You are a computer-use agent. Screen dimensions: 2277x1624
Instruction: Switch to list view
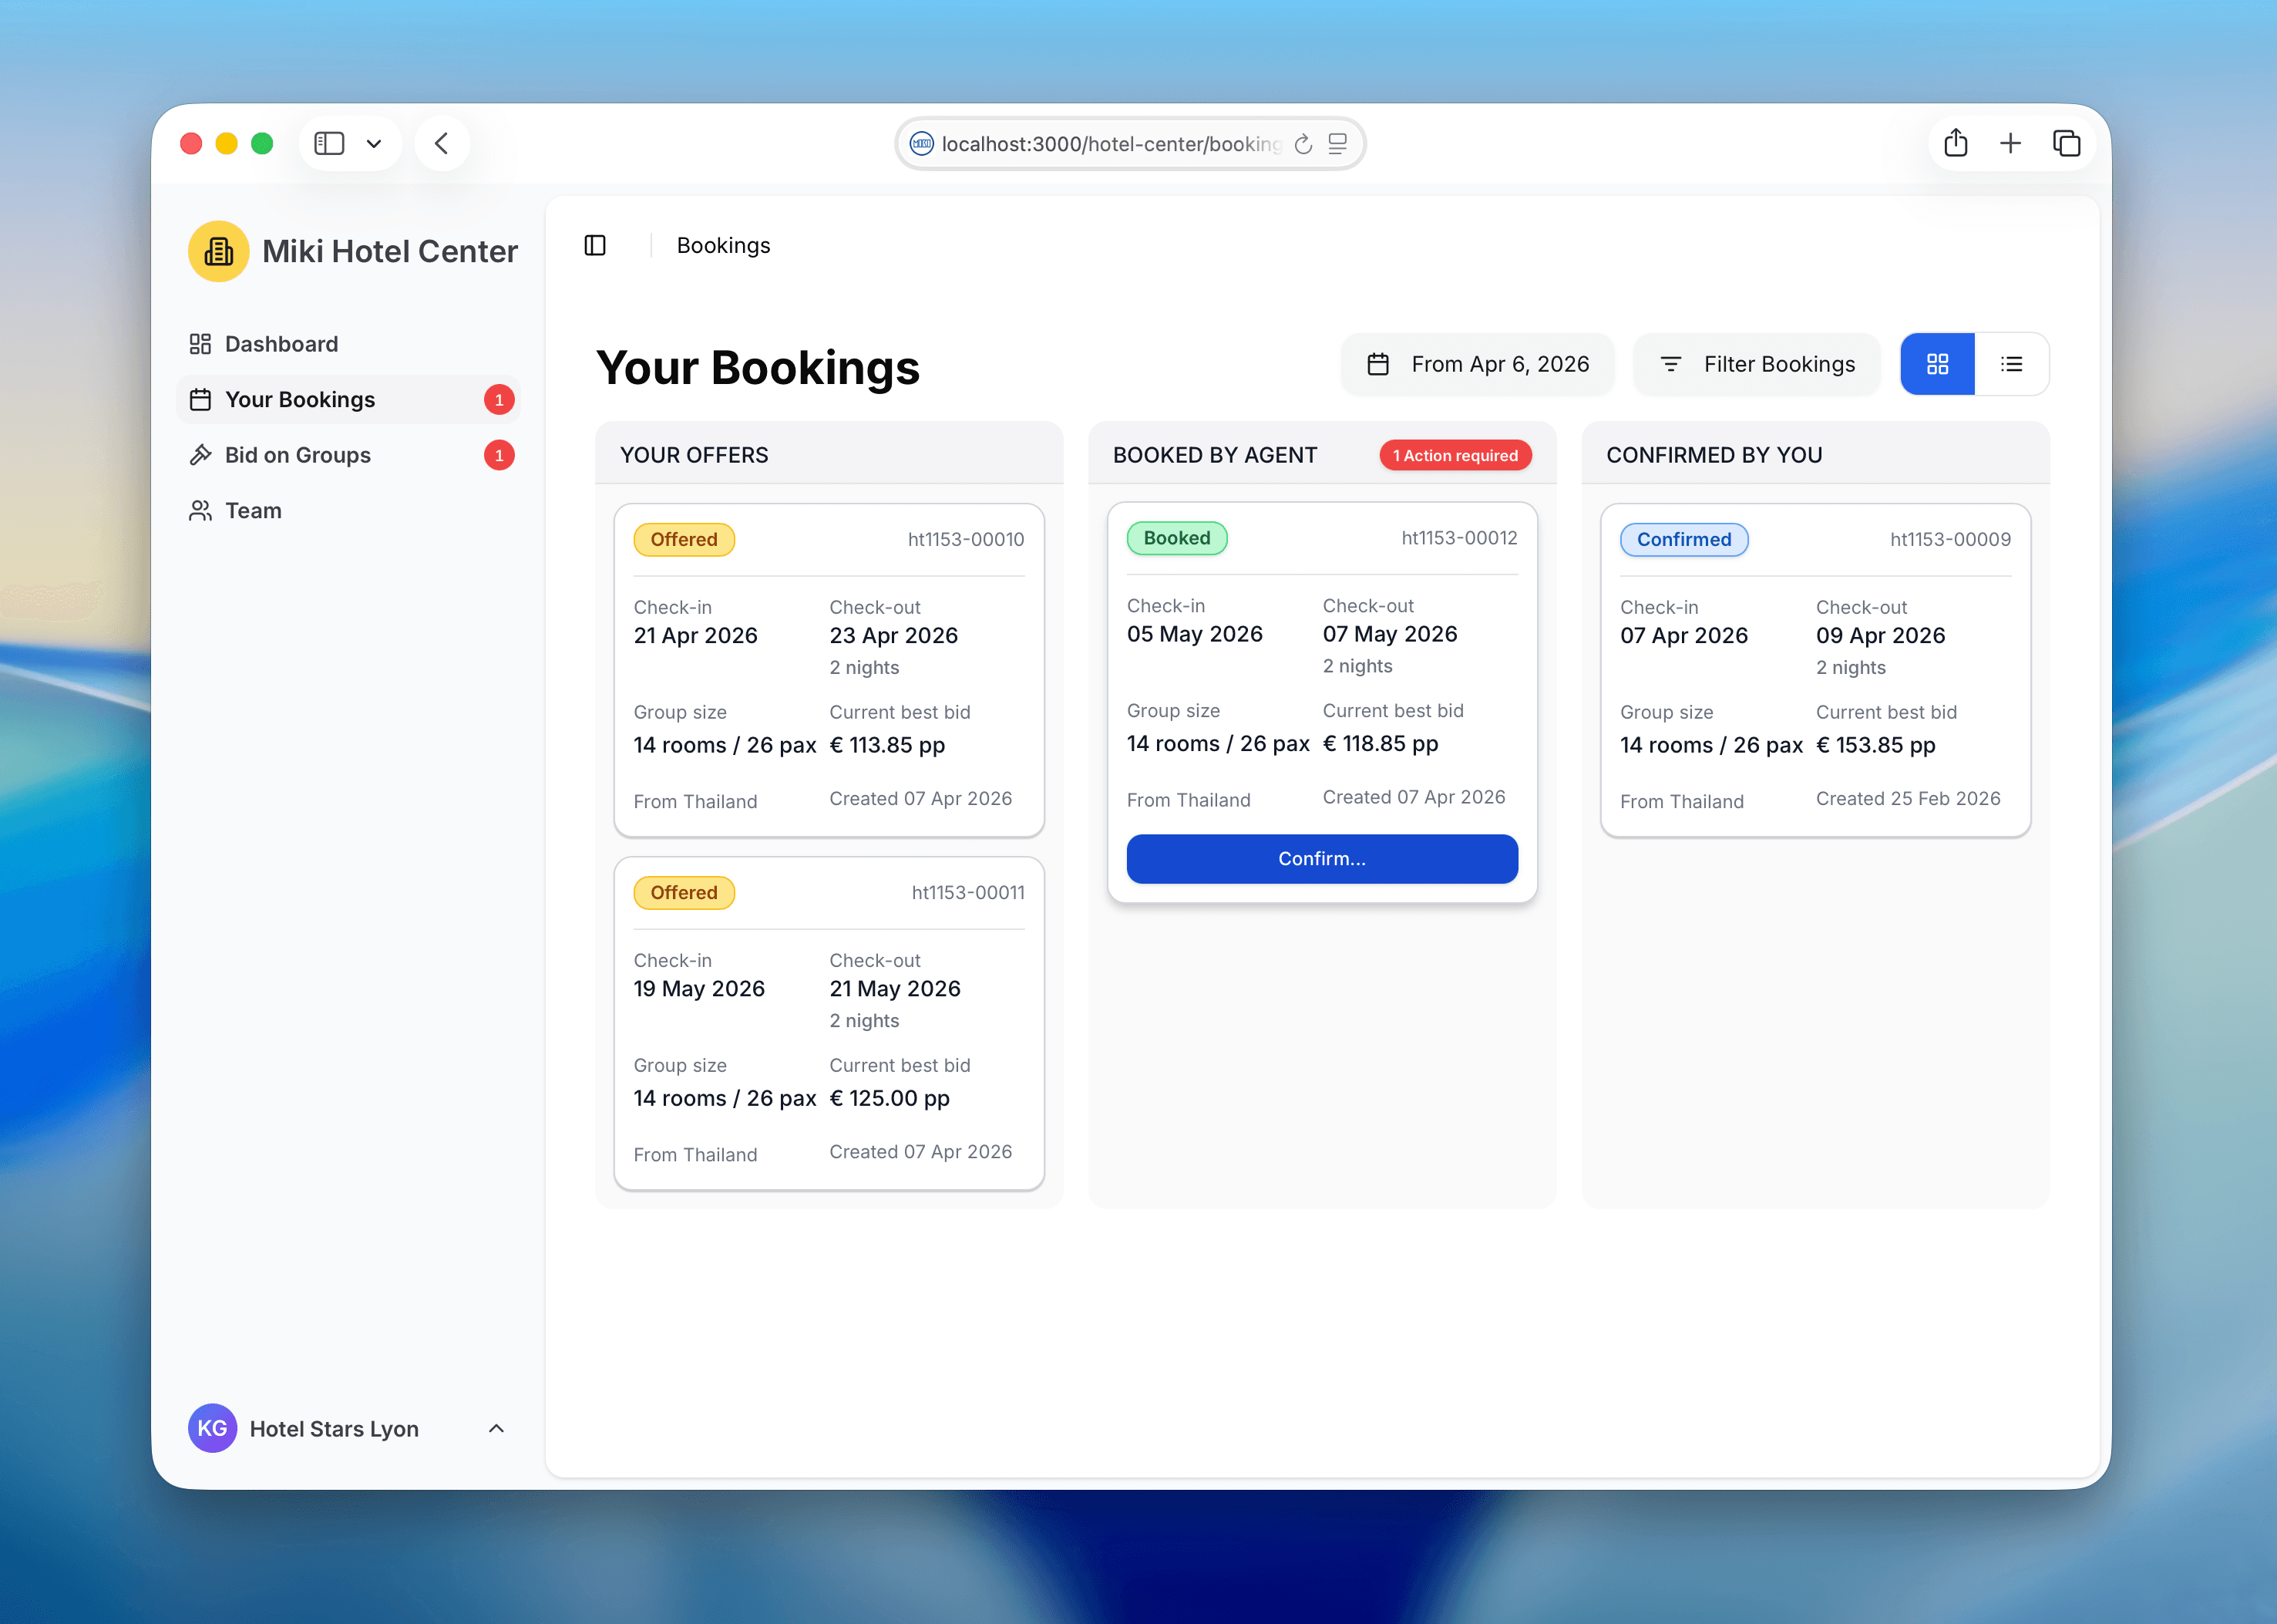[x=2011, y=364]
